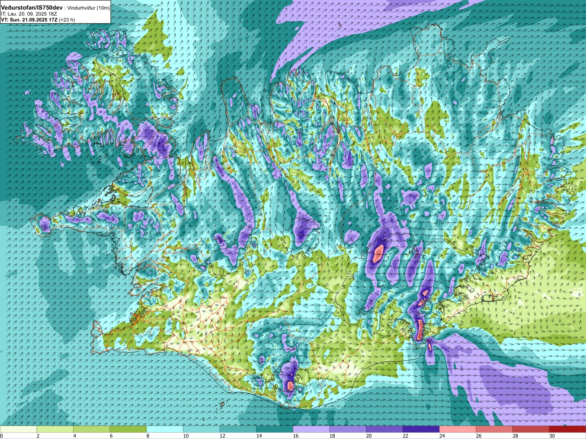The height and width of the screenshot is (439, 586).
Task: Pick the red 28–30 legend swatch
Action: click(x=531, y=429)
